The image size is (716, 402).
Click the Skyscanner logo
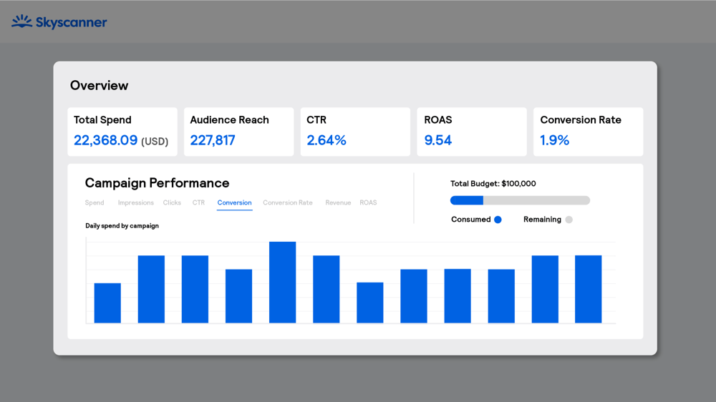coord(59,22)
